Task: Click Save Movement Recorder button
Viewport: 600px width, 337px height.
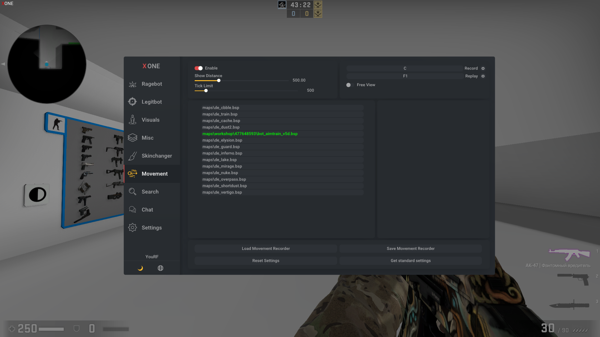Action: [411, 249]
